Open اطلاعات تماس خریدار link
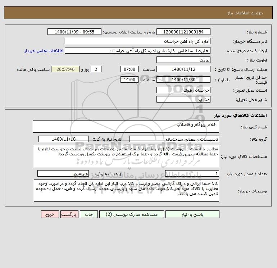Screen dimensions: 277x268 44,51
